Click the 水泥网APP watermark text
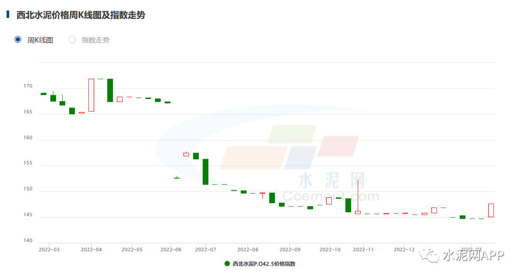 tap(473, 256)
